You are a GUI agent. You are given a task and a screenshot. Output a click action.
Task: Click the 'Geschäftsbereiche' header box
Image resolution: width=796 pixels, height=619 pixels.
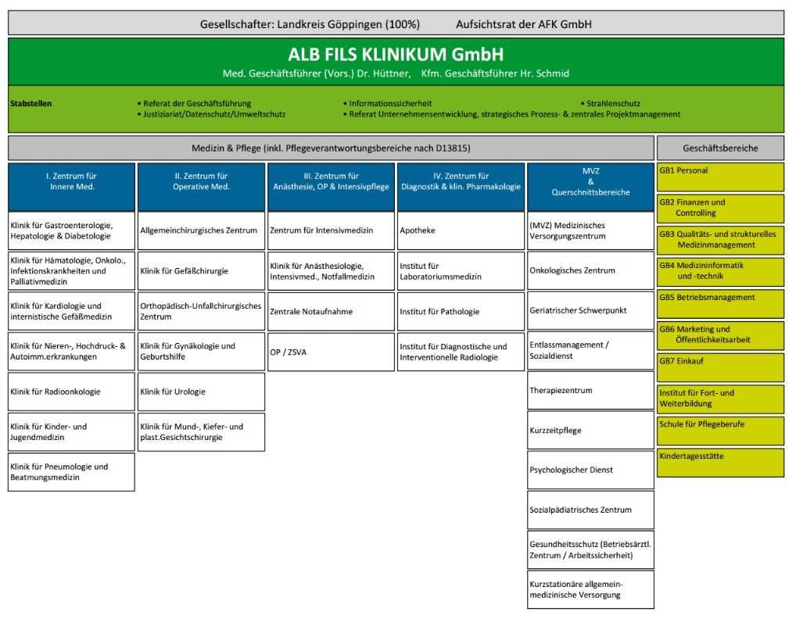pos(720,148)
